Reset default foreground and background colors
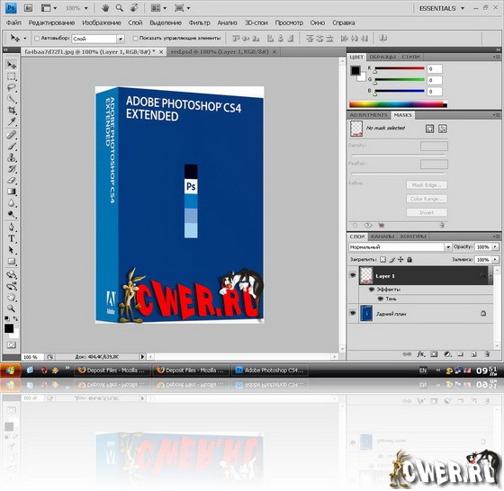This screenshot has height=491, width=504. (7, 318)
